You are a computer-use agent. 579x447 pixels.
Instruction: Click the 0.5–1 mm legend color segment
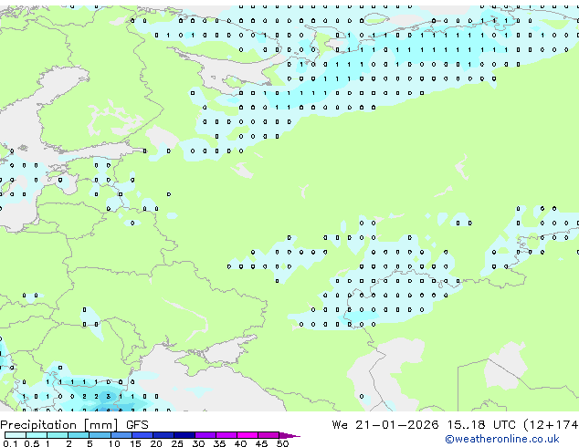(37, 435)
